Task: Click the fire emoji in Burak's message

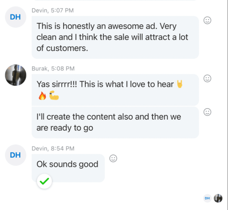Action: tap(42, 96)
